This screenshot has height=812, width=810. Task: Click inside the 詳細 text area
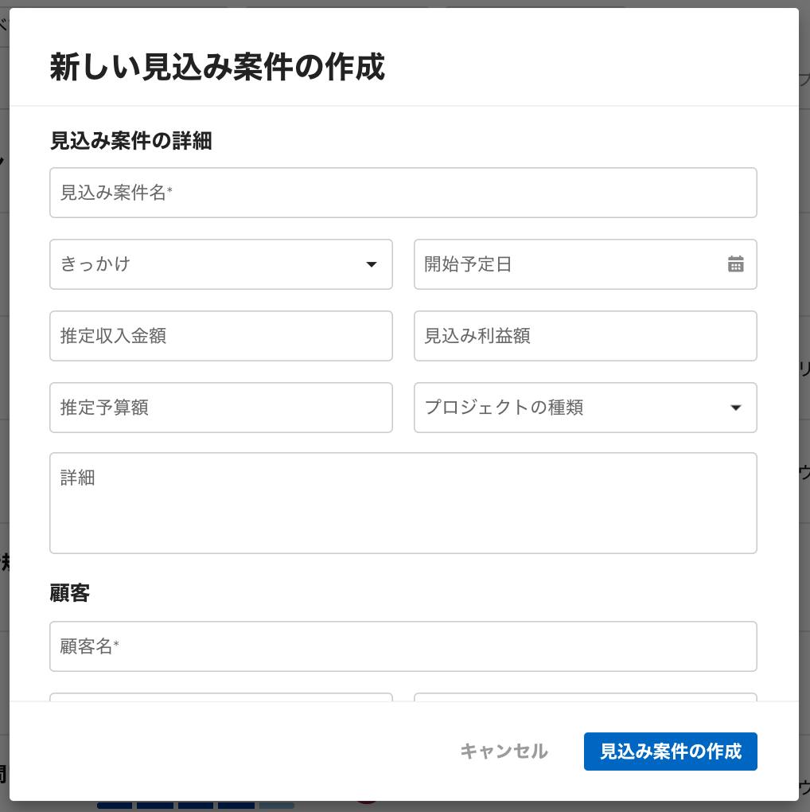(403, 503)
